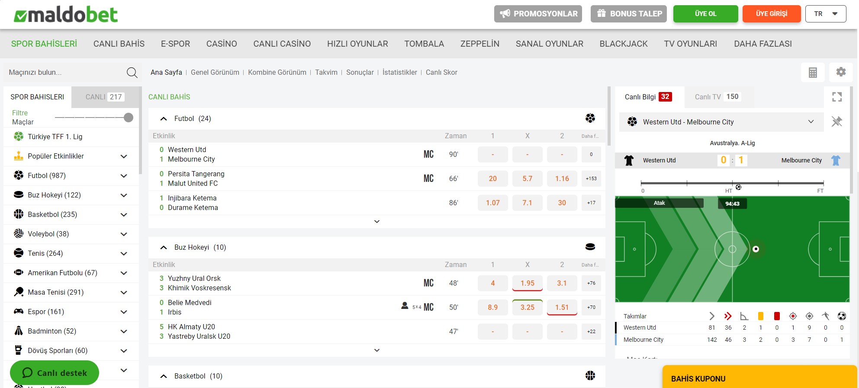Click the ÜYE OL button
The height and width of the screenshot is (388, 859).
coord(706,14)
